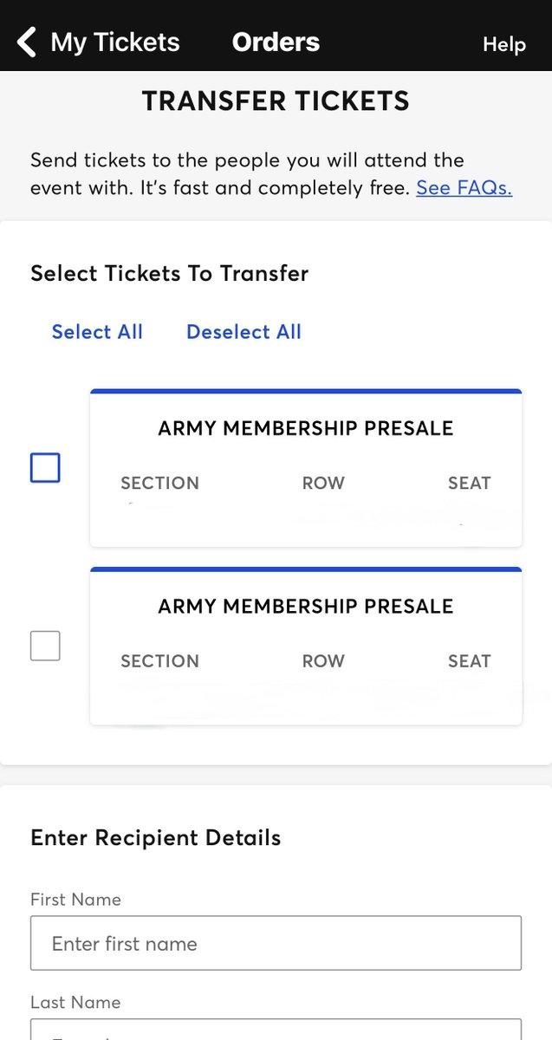Check the first ticket checkbox
This screenshot has width=552, height=1040.
[45, 468]
